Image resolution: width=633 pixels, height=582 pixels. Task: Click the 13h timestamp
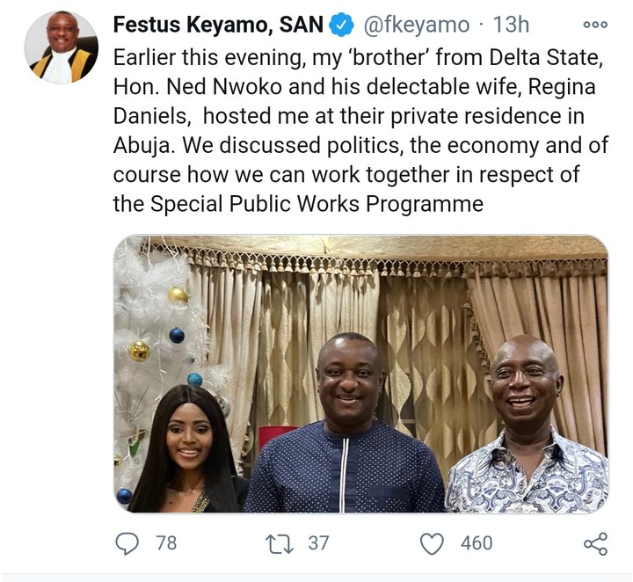(501, 27)
